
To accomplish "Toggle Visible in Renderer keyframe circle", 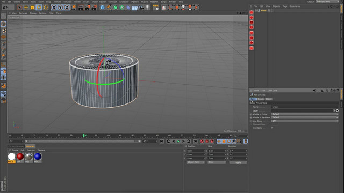I will tap(251, 117).
